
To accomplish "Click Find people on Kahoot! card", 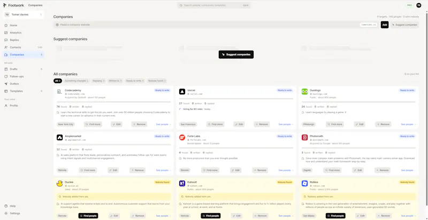I will (211, 216).
